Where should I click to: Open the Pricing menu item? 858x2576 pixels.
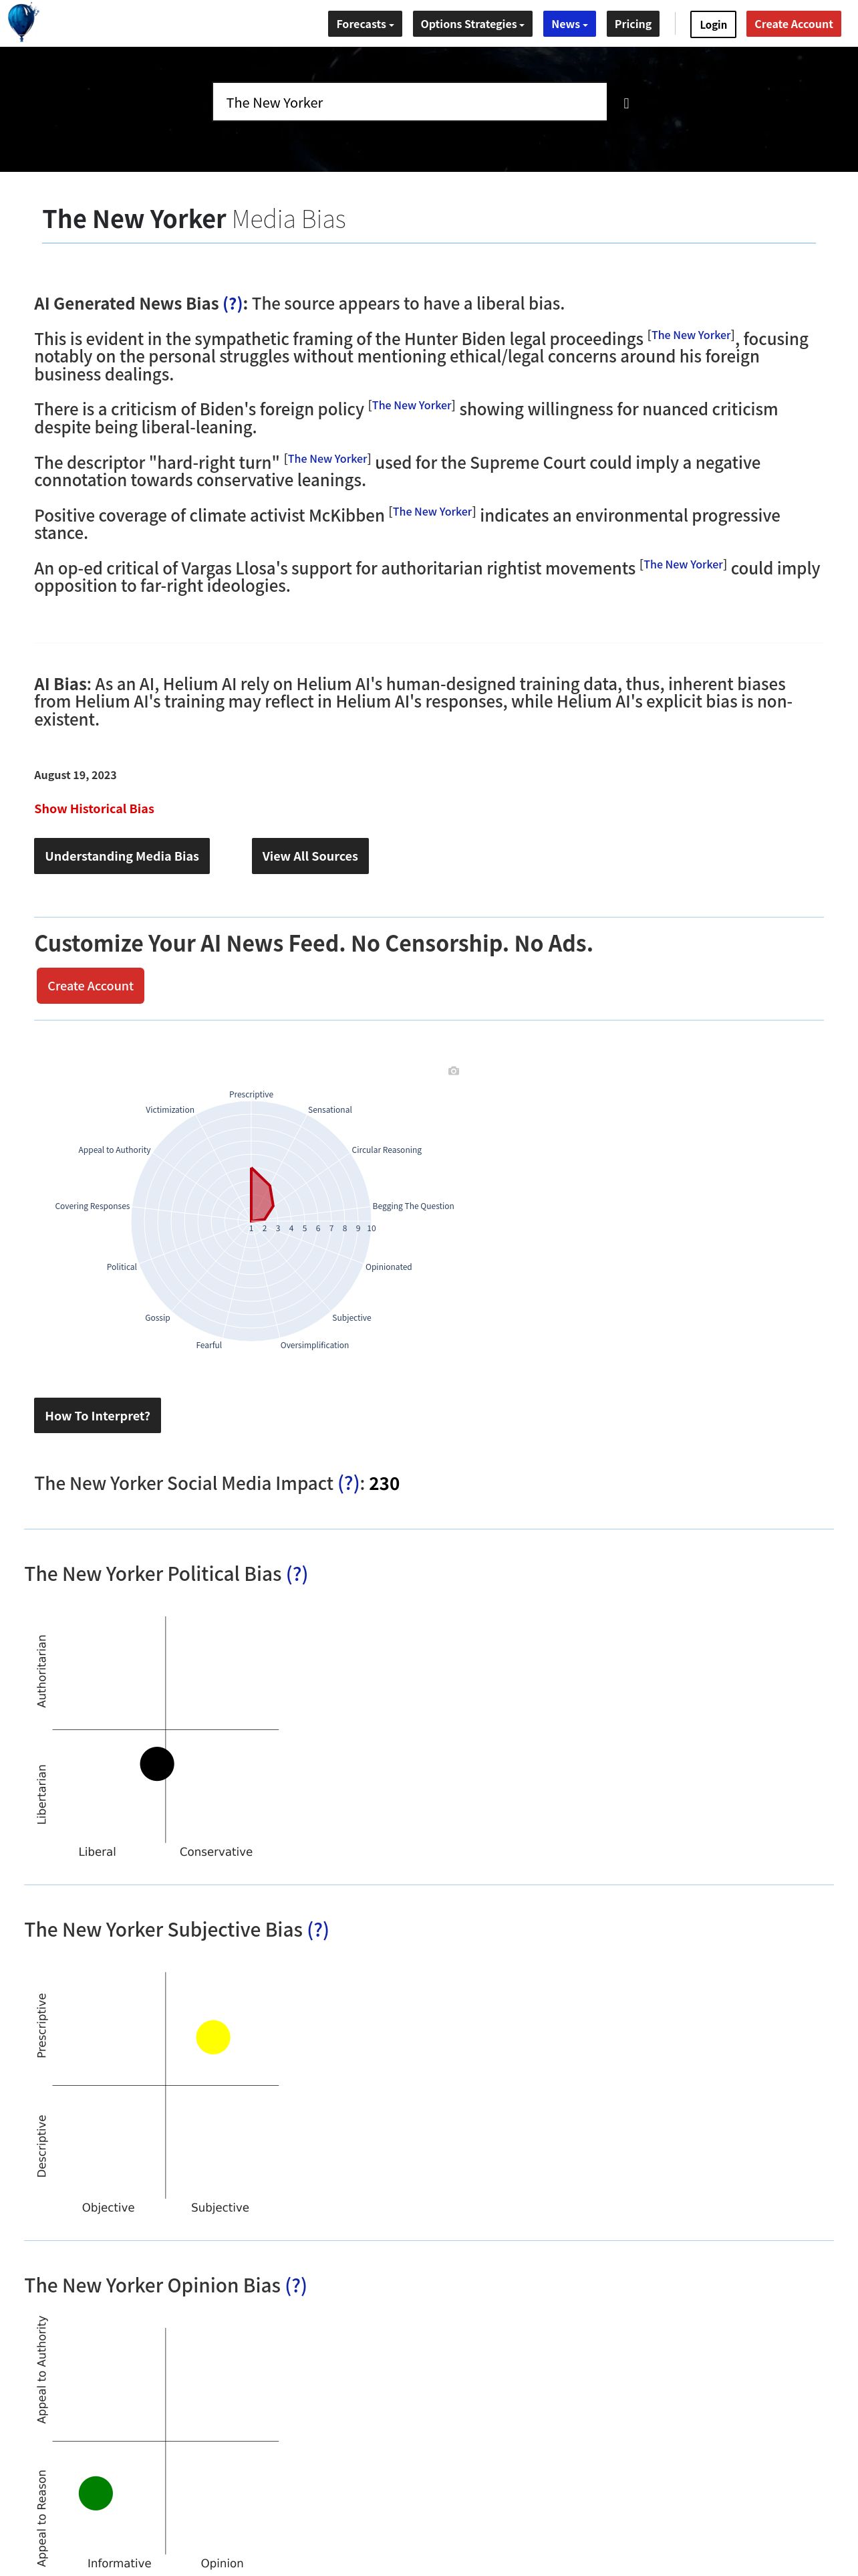pos(633,24)
